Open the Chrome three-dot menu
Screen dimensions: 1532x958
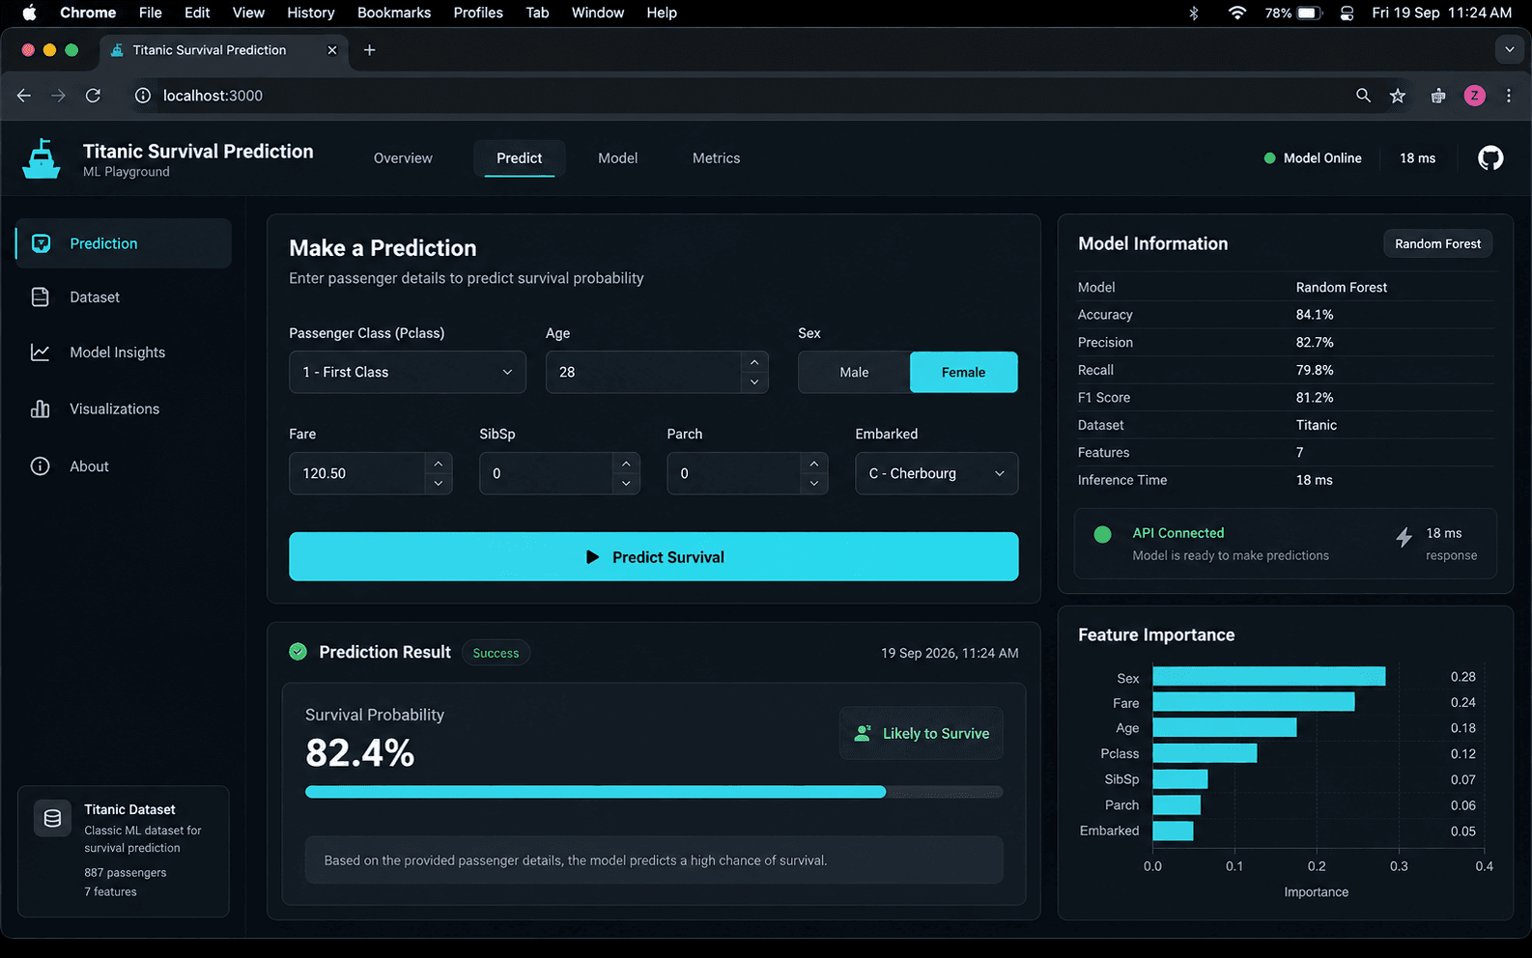point(1509,96)
